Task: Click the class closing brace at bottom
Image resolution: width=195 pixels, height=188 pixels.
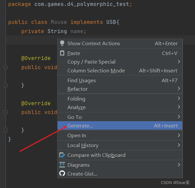Action: click(10, 139)
